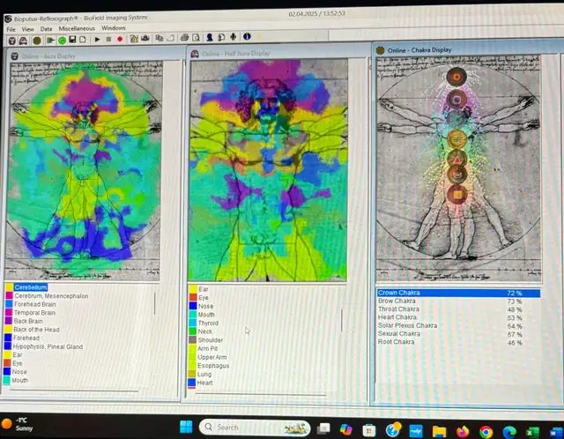The image size is (564, 439).
Task: Select Temporal Brain in Aura list
Action: [34, 313]
